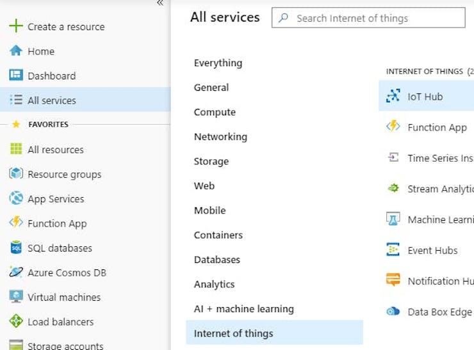Click the IoT Hub icon in results

(x=393, y=96)
